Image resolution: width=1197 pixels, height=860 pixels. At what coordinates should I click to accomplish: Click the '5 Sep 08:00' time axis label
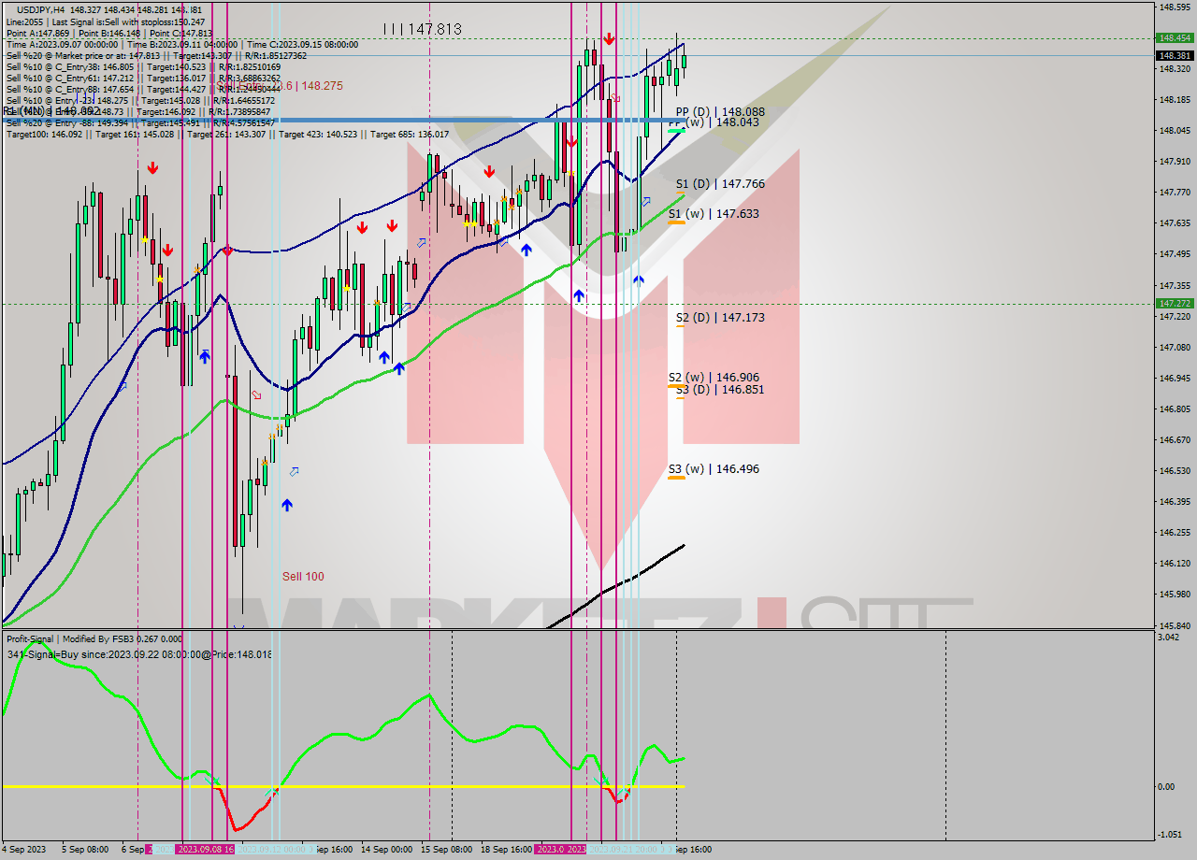(84, 850)
